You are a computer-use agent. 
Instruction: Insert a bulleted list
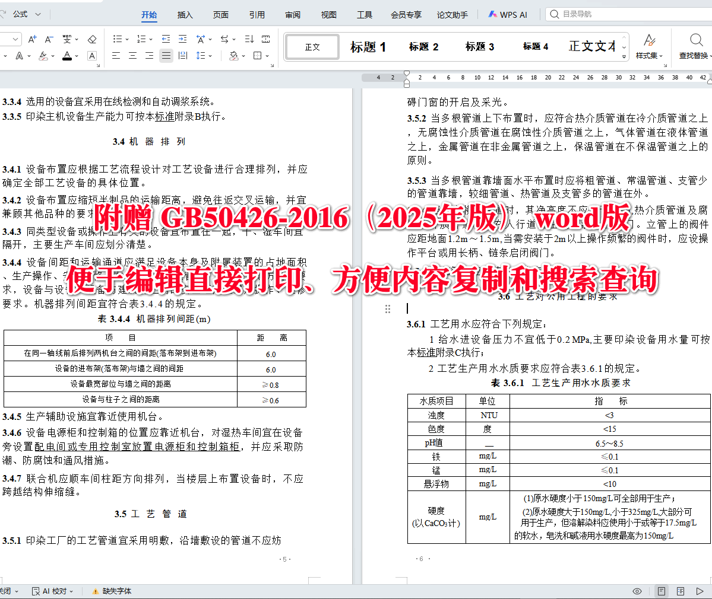pyautogui.click(x=117, y=40)
